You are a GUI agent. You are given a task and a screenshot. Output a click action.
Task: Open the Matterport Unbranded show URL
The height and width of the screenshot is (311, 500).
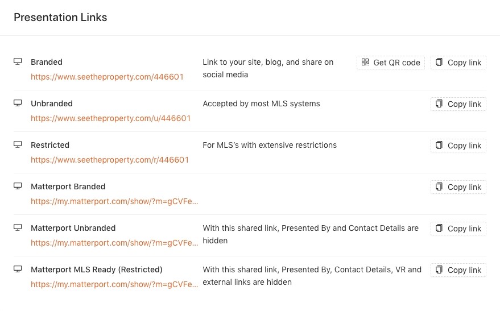click(114, 243)
